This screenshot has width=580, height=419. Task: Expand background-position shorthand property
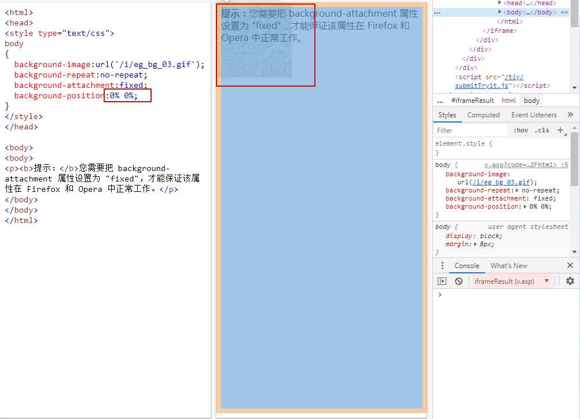tap(525, 207)
